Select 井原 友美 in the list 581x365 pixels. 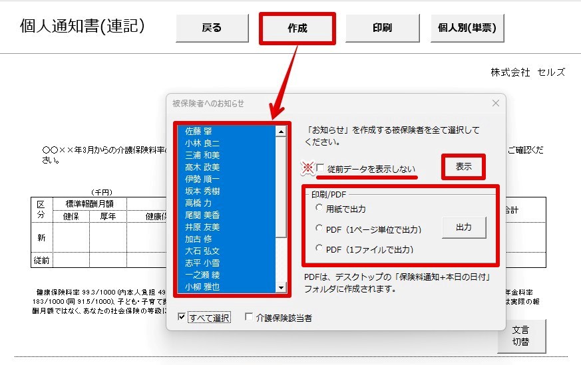[227, 227]
